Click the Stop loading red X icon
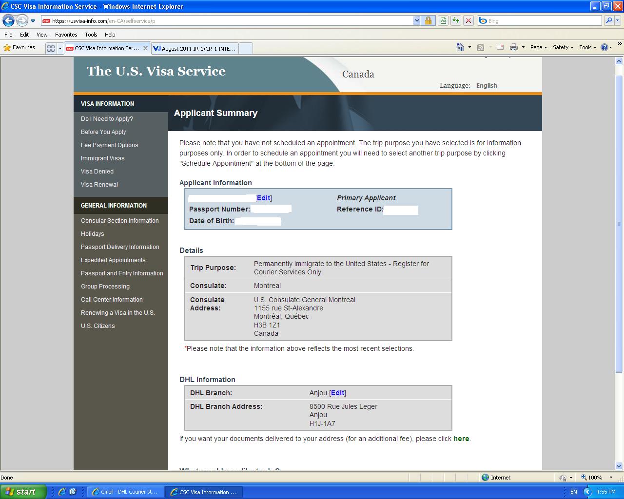 [468, 20]
